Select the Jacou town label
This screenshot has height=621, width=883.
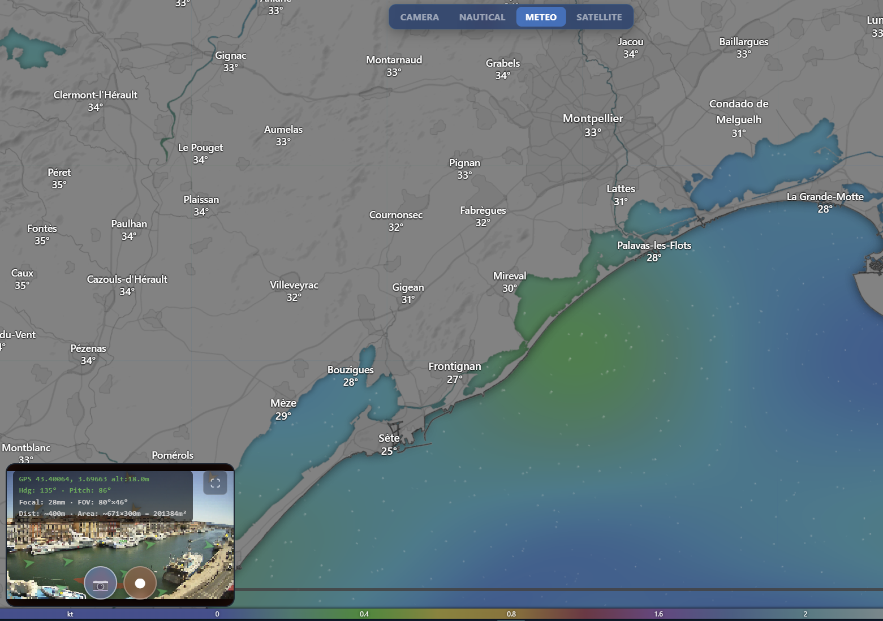[x=631, y=42]
